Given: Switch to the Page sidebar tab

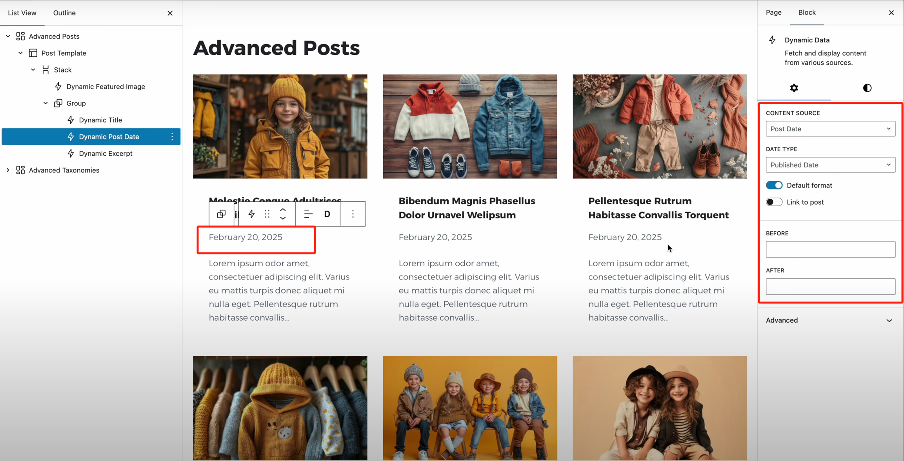Looking at the screenshot, I should [x=773, y=13].
